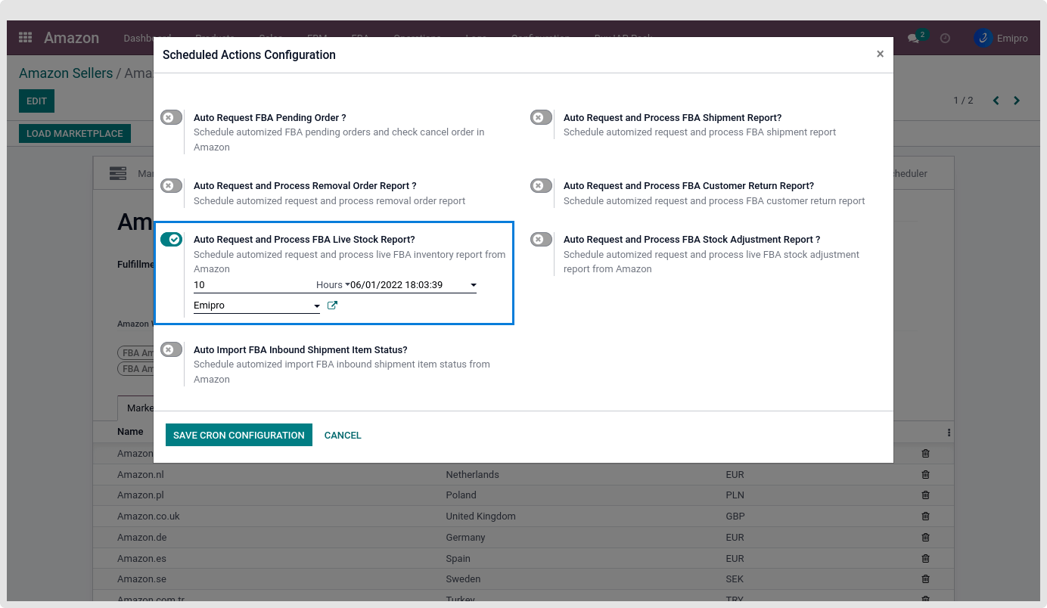This screenshot has width=1047, height=608.
Task: Open the Hours interval unit dropdown
Action: (332, 285)
